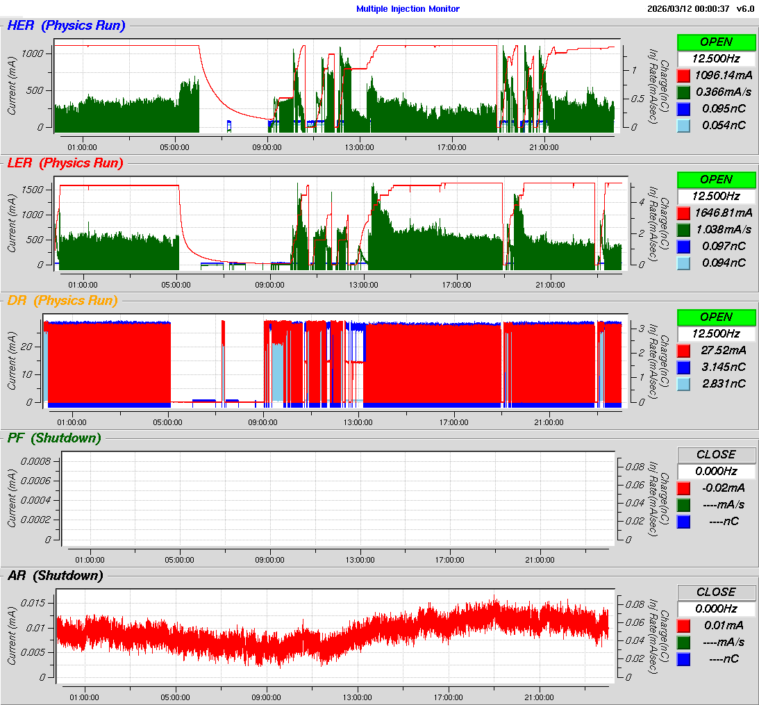Click the light blue swatch beside DR 2.831nC
The image size is (759, 705).
683,383
